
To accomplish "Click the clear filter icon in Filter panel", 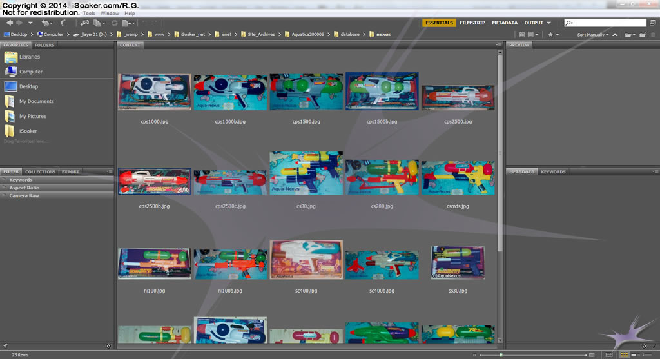I will pyautogui.click(x=108, y=346).
